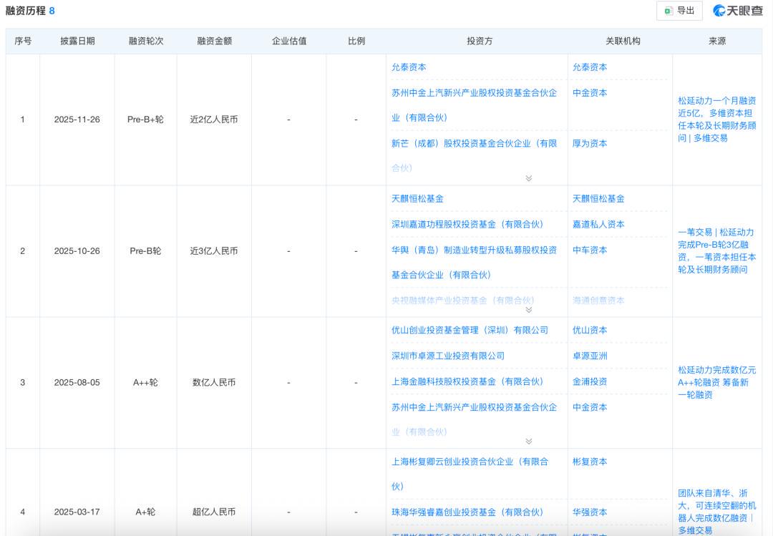
Task: Open 天麒恒松基金 investor link
Action: (417, 199)
